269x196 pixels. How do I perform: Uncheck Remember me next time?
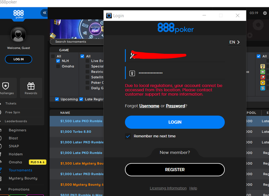128,136
